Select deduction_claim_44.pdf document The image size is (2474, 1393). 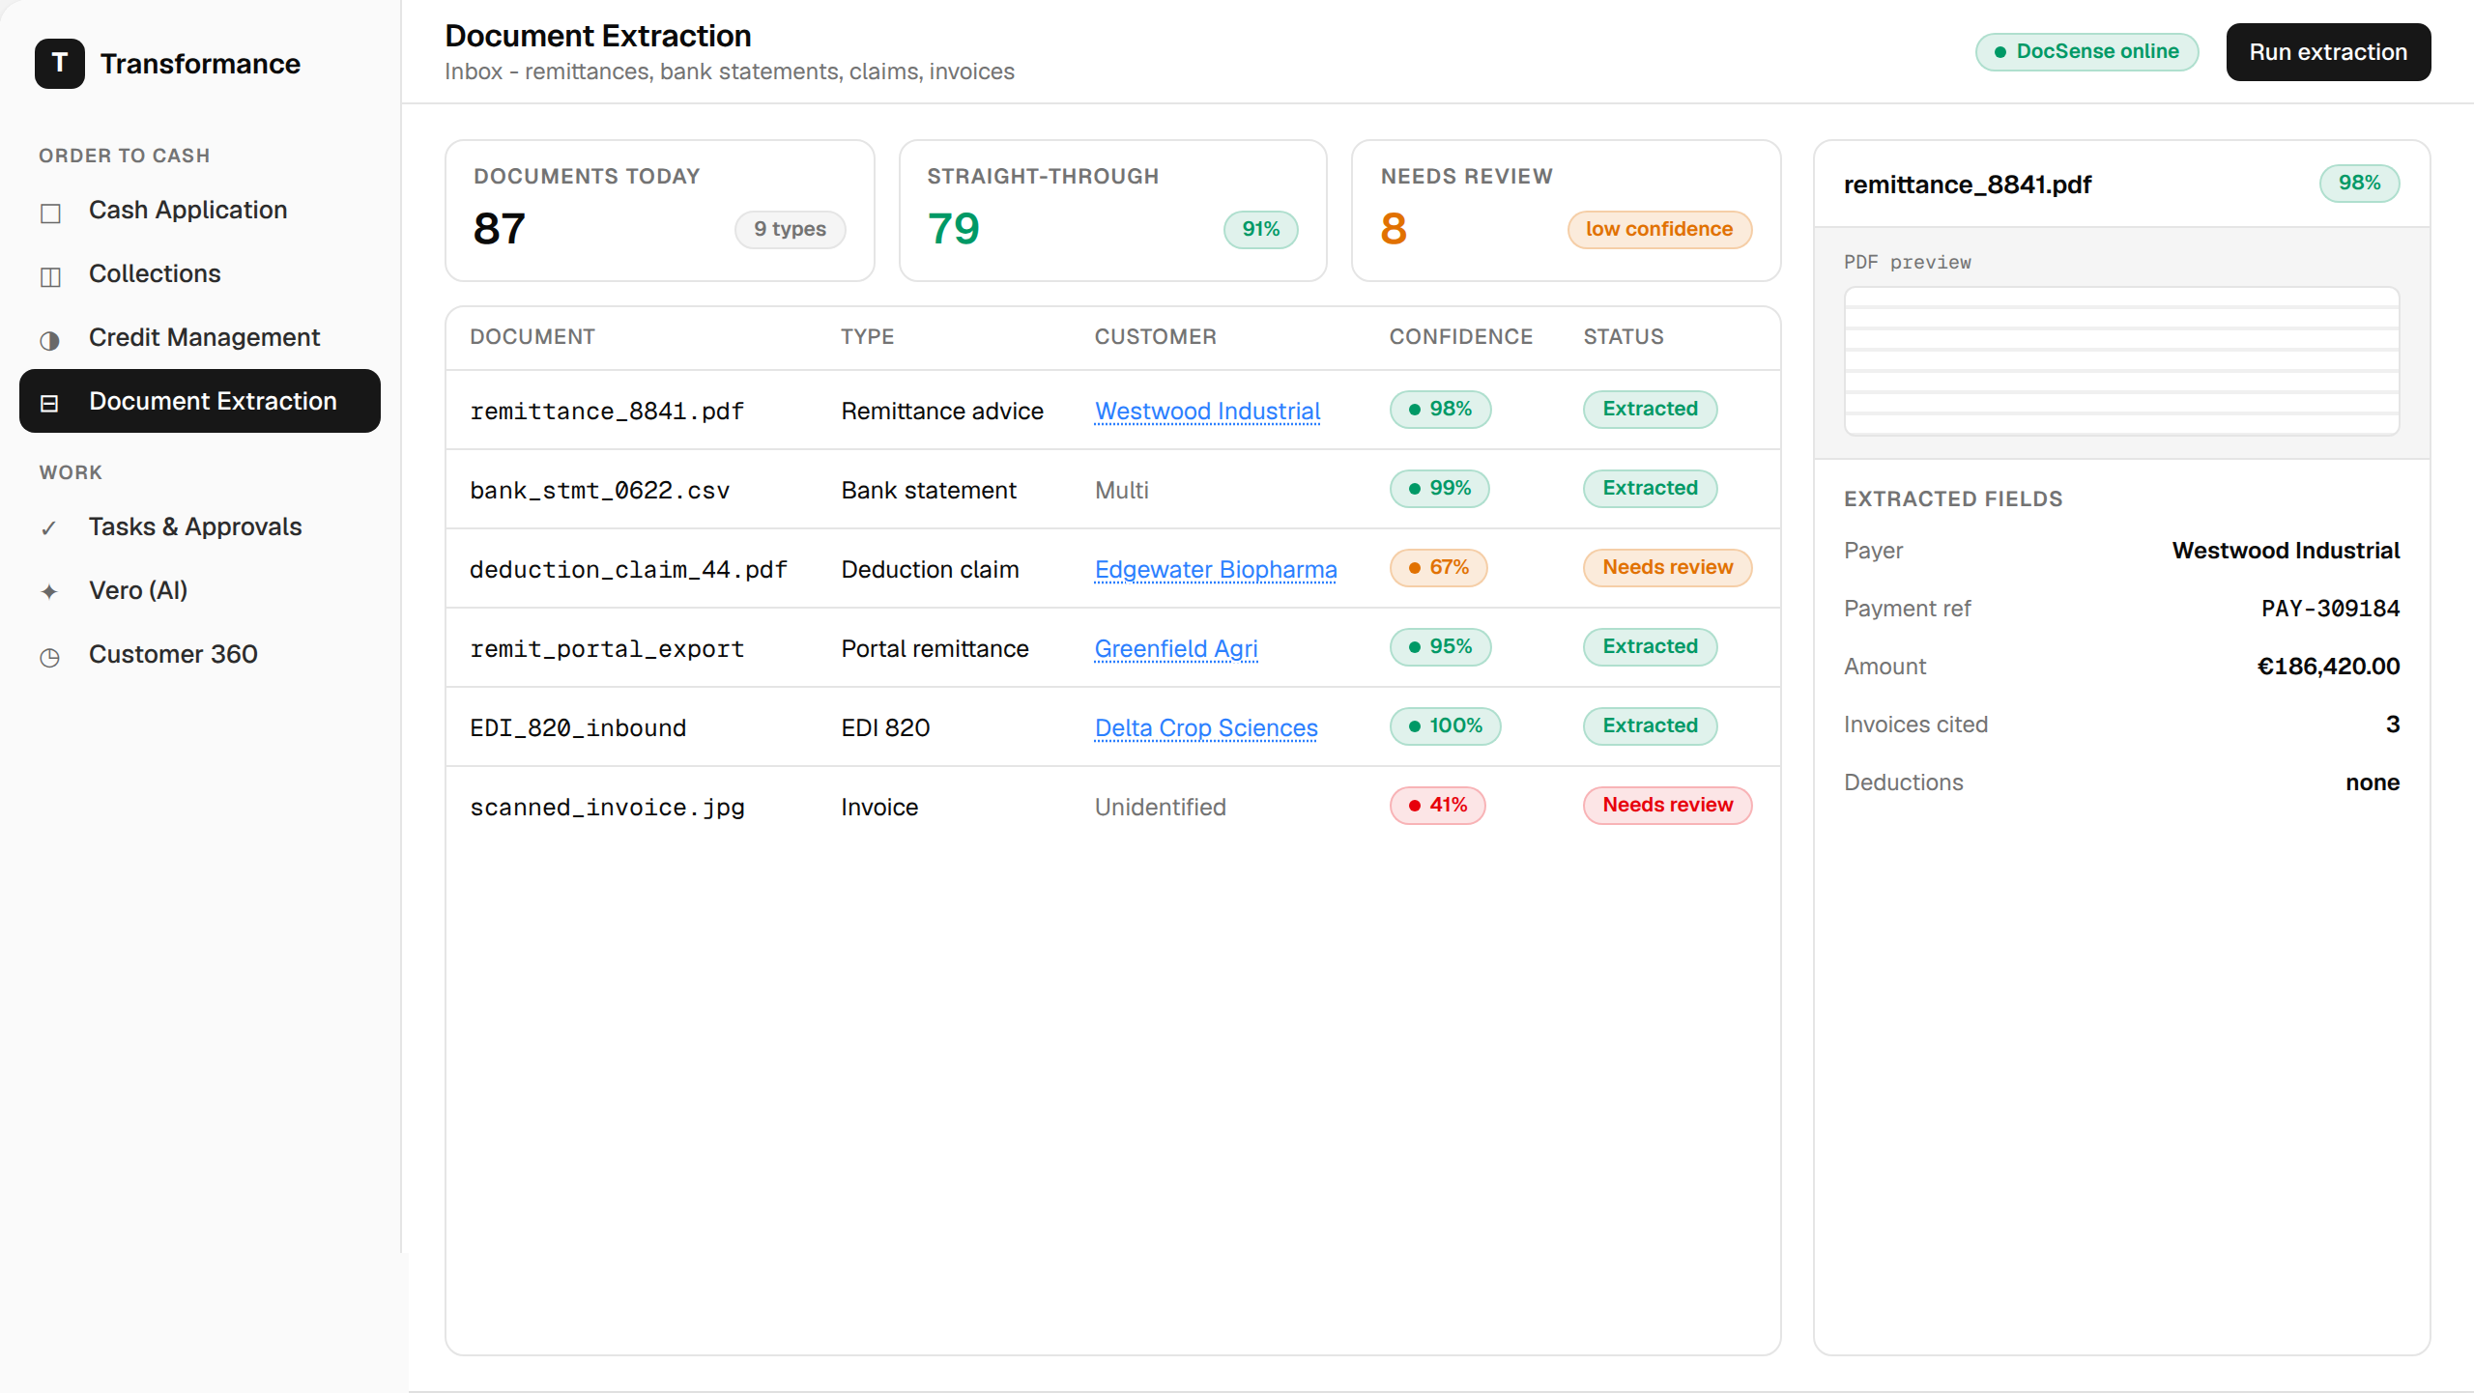pyautogui.click(x=628, y=569)
